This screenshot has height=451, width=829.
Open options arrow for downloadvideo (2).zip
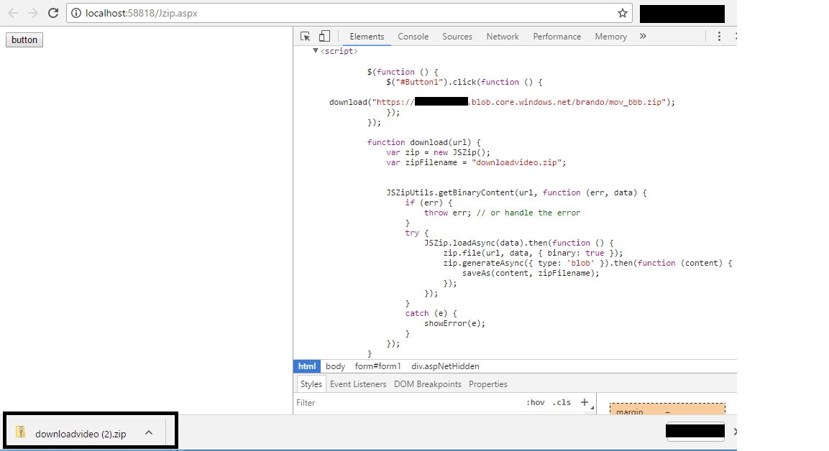[149, 432]
